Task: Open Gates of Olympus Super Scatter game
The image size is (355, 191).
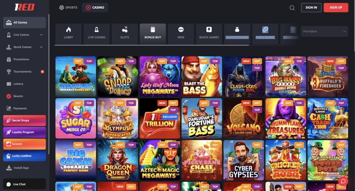Action: [118, 118]
